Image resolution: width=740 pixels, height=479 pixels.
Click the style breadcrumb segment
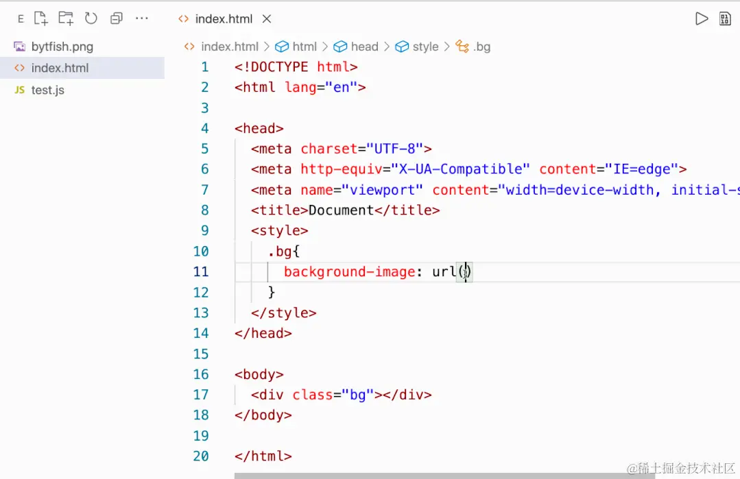pyautogui.click(x=425, y=47)
